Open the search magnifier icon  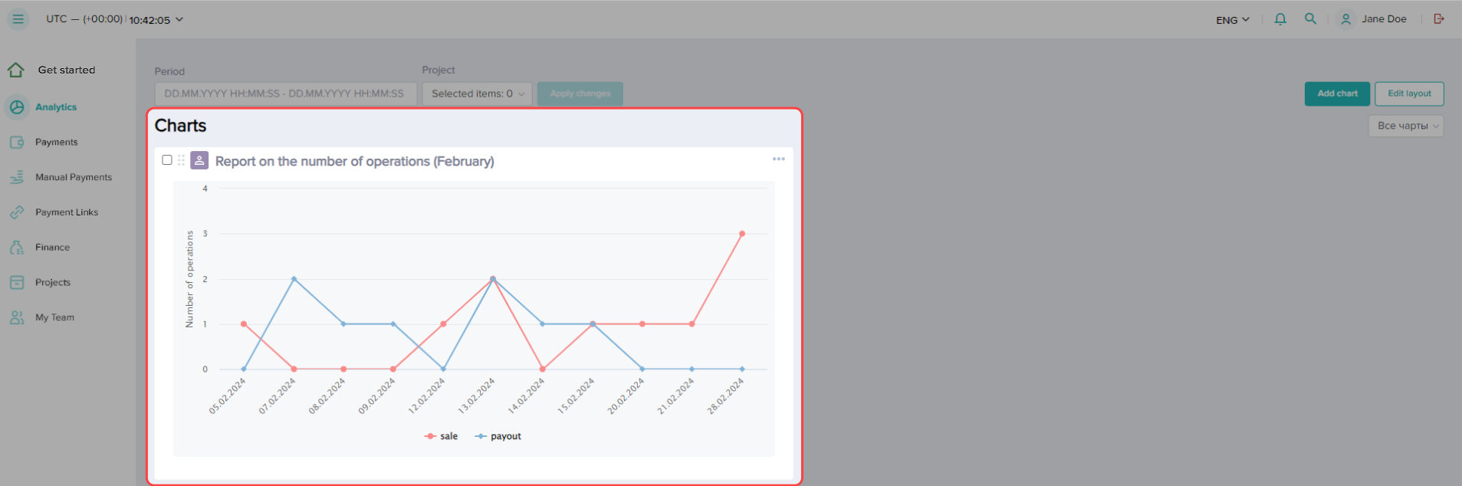click(1310, 19)
